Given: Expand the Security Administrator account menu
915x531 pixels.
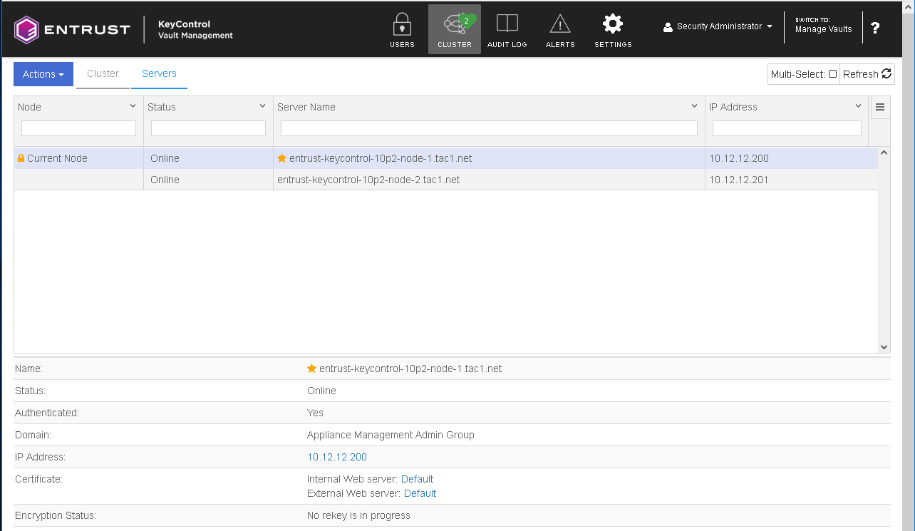Looking at the screenshot, I should 718,26.
